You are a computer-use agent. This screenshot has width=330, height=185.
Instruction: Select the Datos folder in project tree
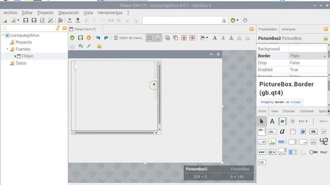[21, 63]
